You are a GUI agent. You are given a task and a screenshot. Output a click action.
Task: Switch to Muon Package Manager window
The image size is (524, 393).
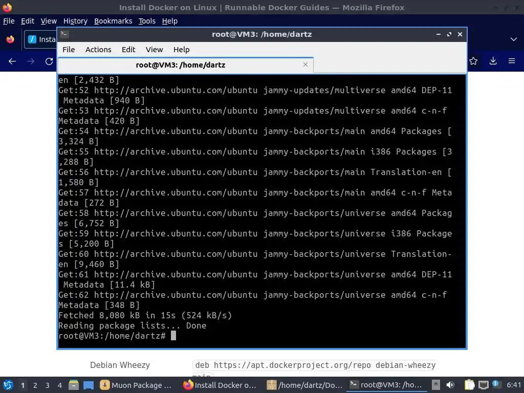tap(136, 385)
